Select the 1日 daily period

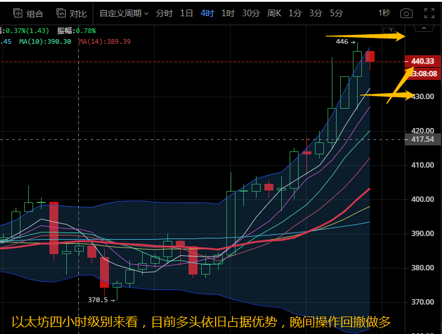tap(187, 13)
